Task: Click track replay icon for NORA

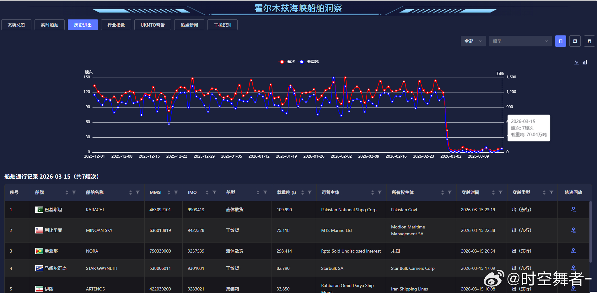Action: (x=573, y=251)
